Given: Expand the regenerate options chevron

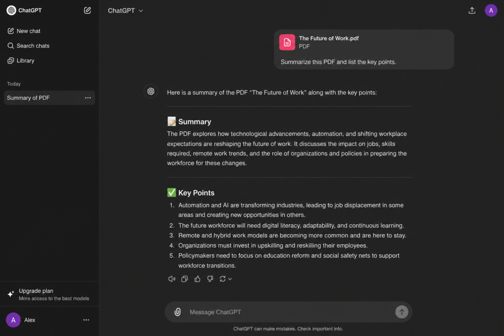Looking at the screenshot, I should pyautogui.click(x=230, y=279).
